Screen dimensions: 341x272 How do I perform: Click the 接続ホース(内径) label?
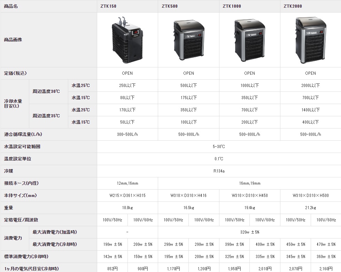tap(21, 183)
